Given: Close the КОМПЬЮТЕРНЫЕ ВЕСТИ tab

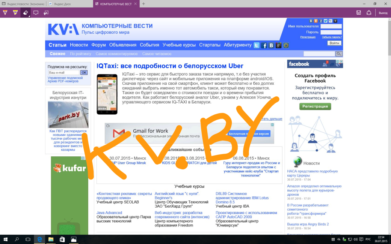Looking at the screenshot, I should tap(135, 4).
